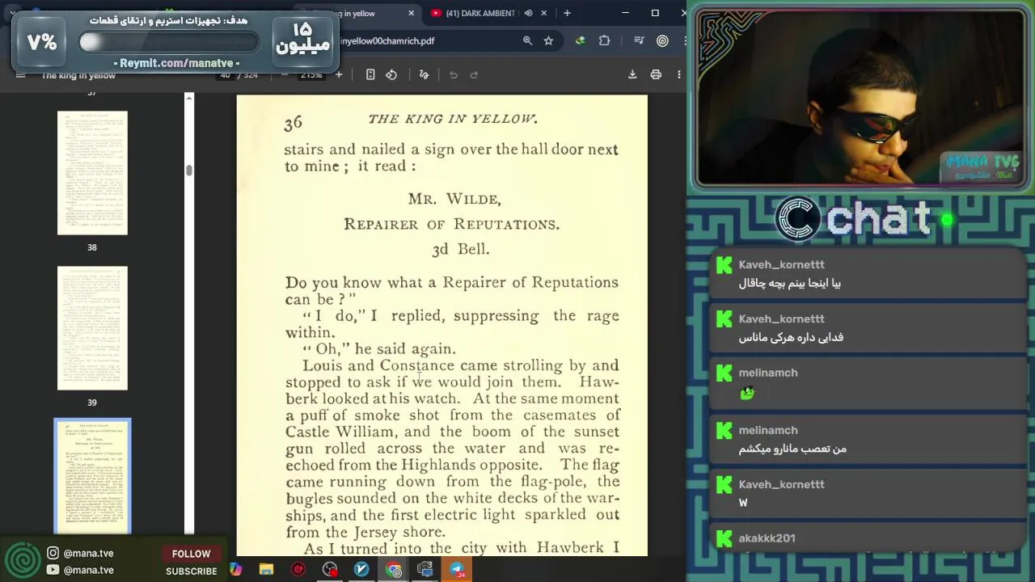Screen dimensions: 1035x582
Task: Select the draw annotation tool
Action: pos(424,74)
